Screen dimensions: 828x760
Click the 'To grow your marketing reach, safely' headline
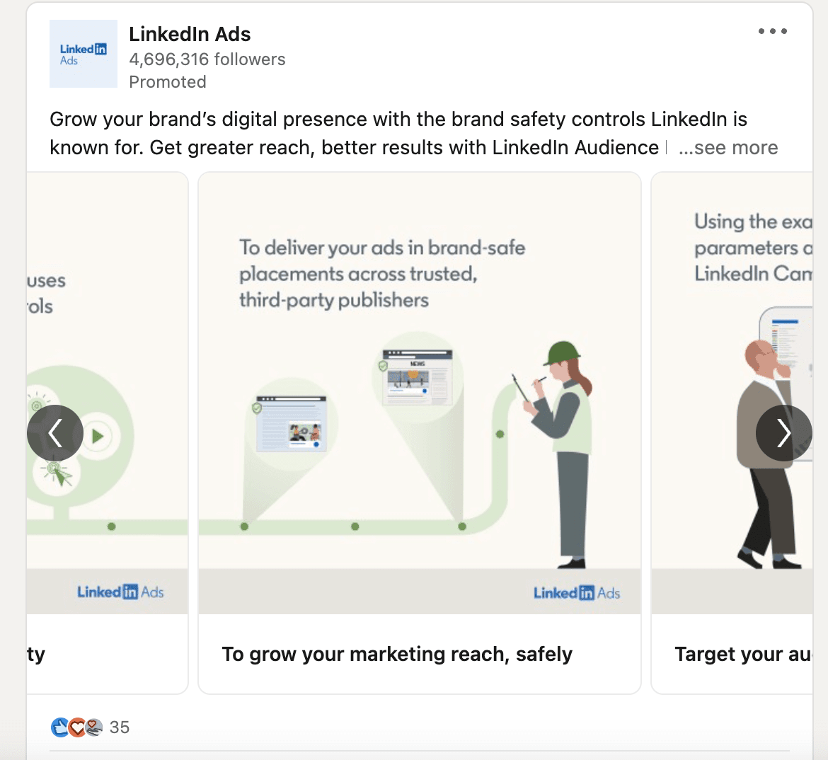[398, 654]
